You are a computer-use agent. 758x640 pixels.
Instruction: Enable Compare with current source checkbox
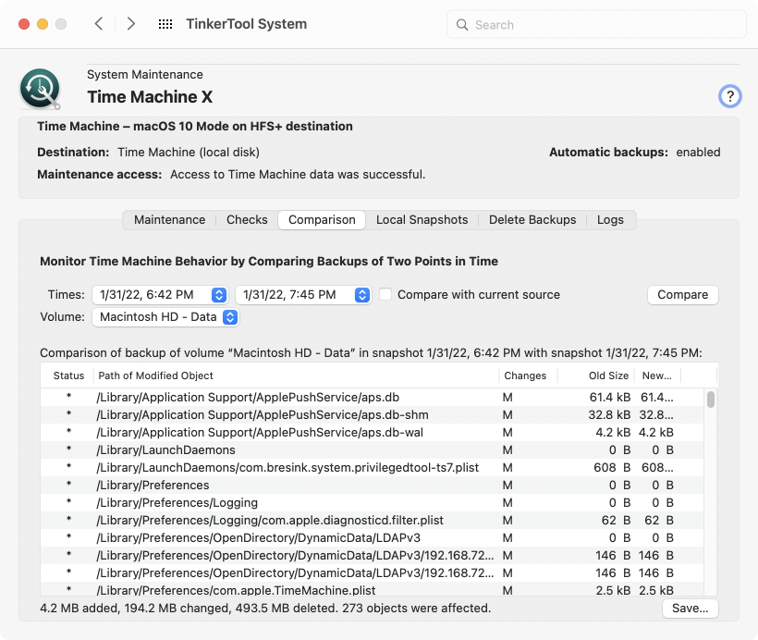385,294
